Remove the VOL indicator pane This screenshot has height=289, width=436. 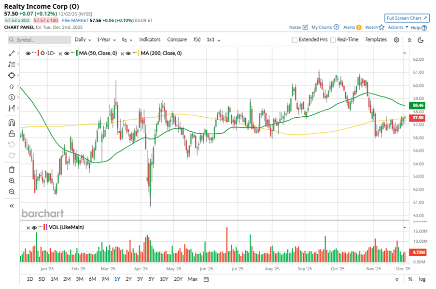click(x=28, y=228)
